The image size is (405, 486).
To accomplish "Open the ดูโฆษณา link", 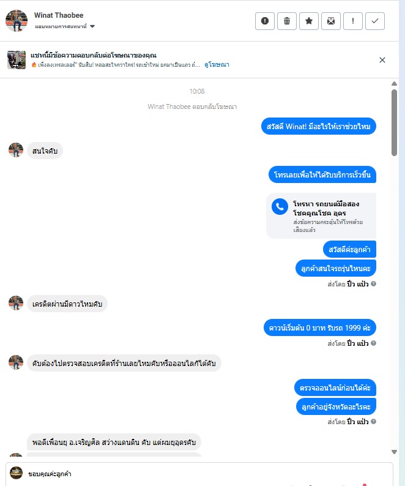I will click(x=217, y=65).
